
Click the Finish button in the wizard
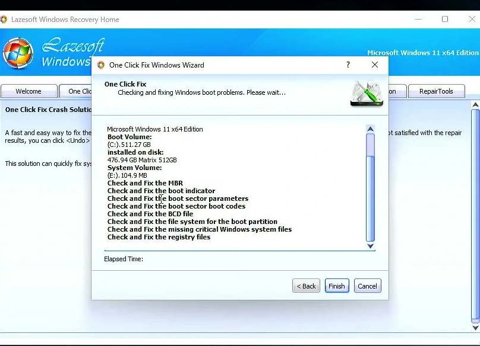point(337,286)
